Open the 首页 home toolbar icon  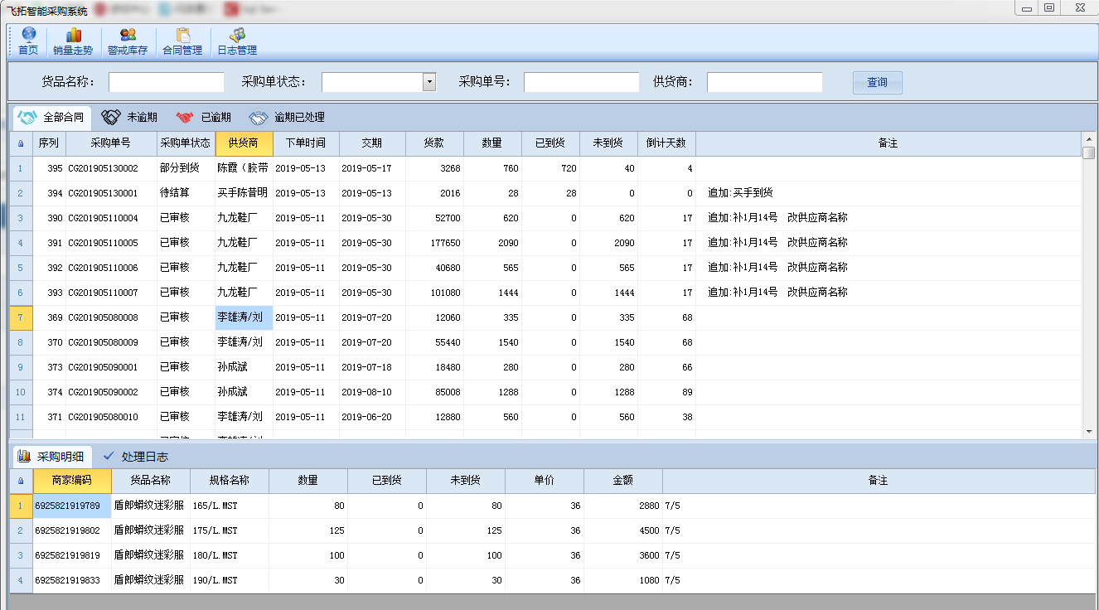[28, 41]
